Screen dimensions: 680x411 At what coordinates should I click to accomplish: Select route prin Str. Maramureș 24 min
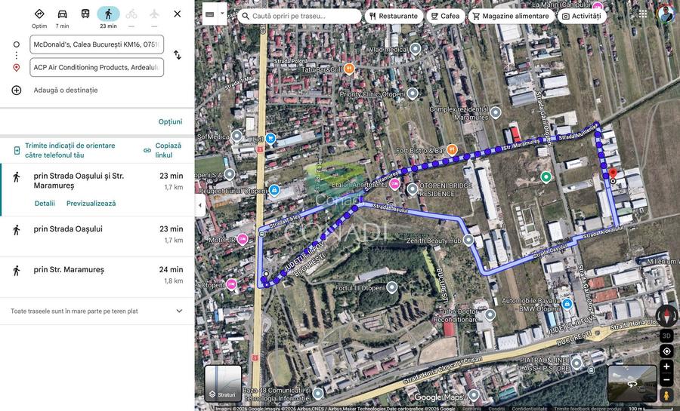pos(97,277)
